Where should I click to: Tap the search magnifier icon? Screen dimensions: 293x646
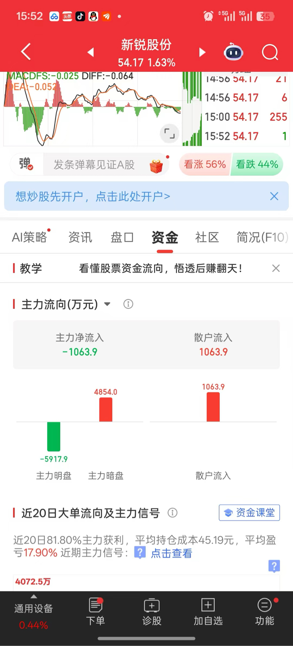click(x=270, y=52)
